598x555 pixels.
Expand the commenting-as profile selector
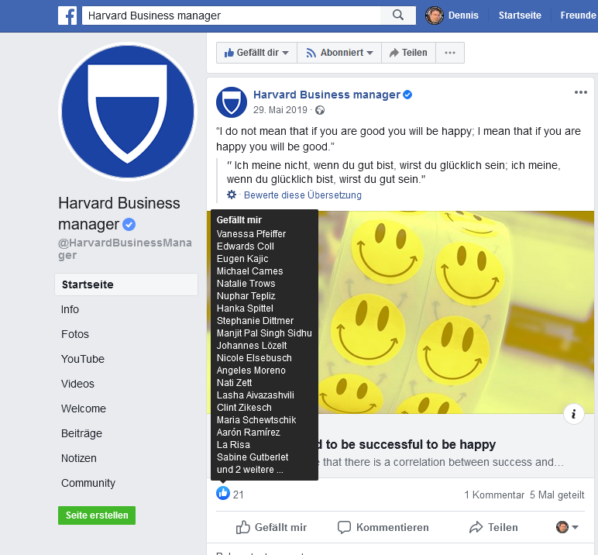tap(567, 527)
